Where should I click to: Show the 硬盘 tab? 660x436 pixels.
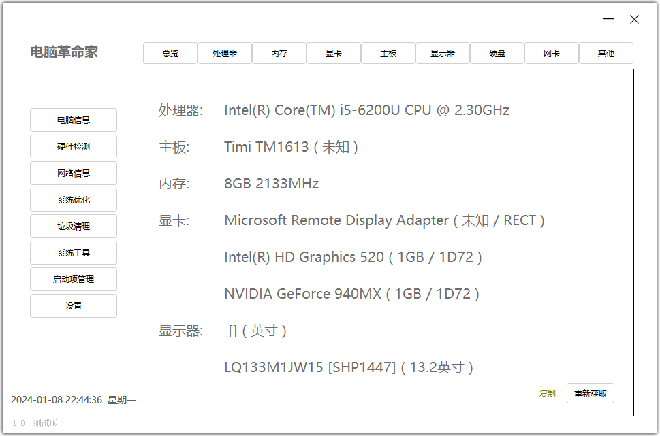point(497,53)
